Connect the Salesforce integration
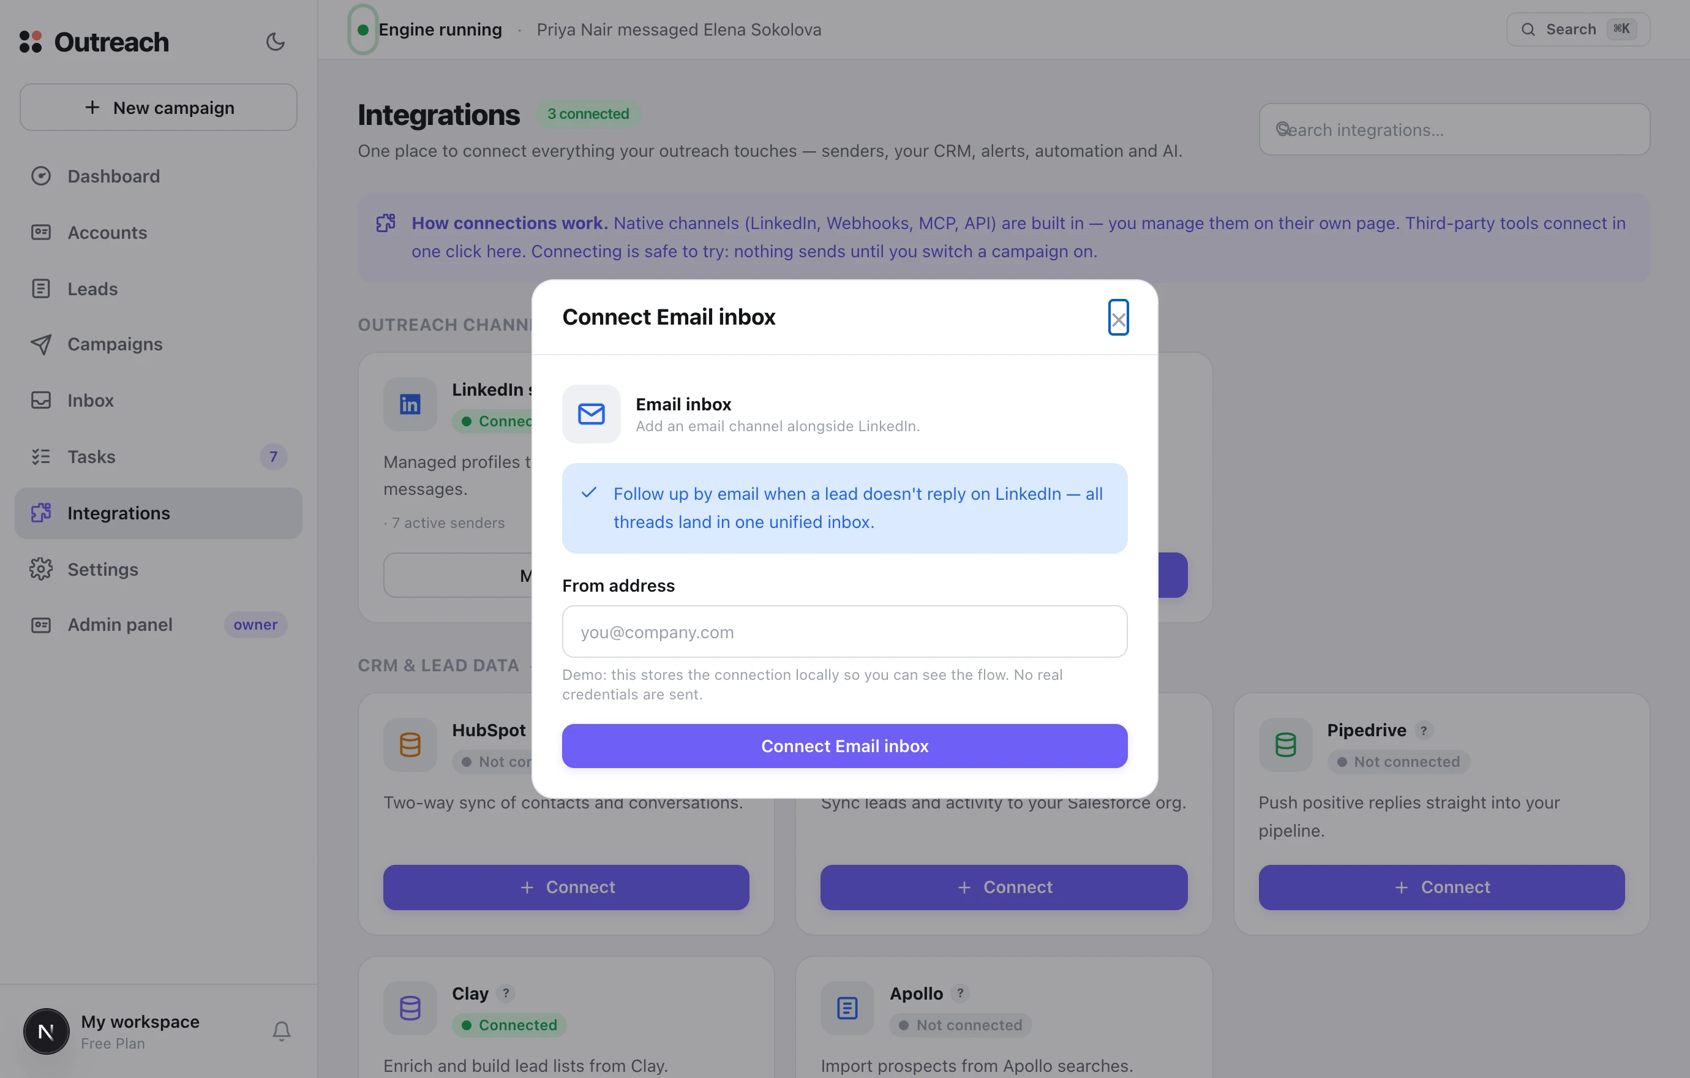 click(1004, 887)
